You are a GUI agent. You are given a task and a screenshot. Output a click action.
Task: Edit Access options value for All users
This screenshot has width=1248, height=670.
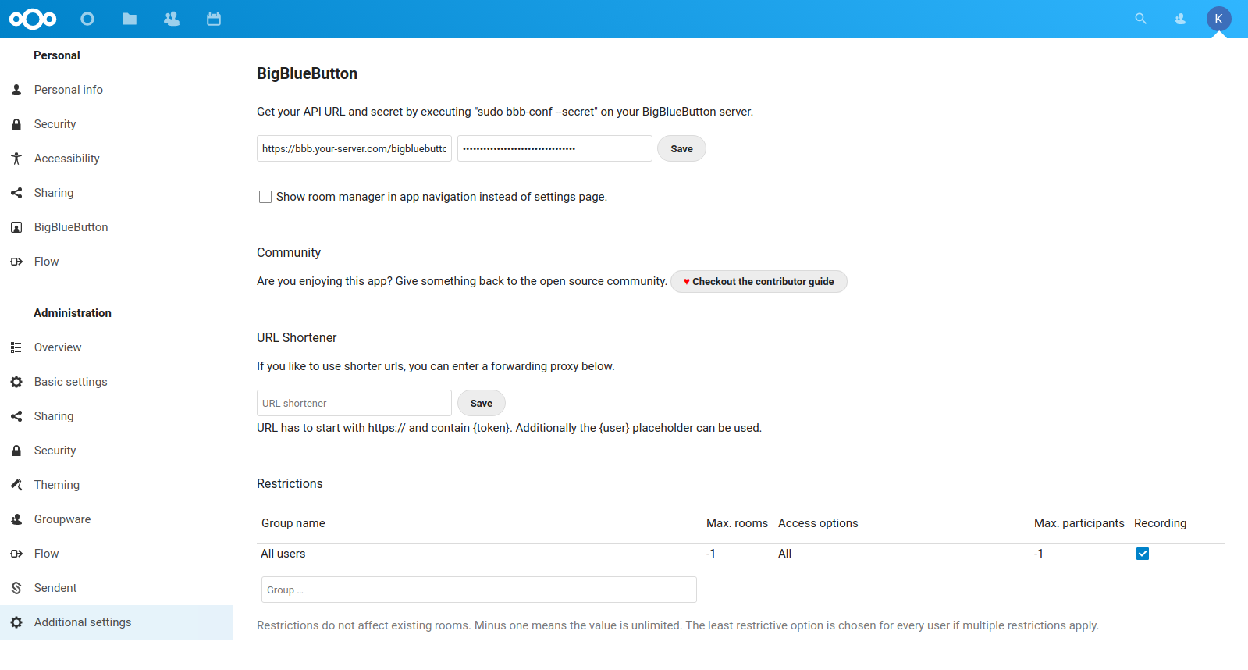point(785,554)
